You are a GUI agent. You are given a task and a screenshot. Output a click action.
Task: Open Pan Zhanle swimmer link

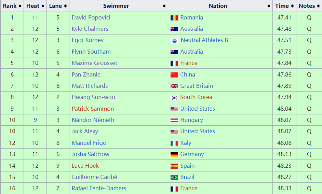[x=86, y=75]
